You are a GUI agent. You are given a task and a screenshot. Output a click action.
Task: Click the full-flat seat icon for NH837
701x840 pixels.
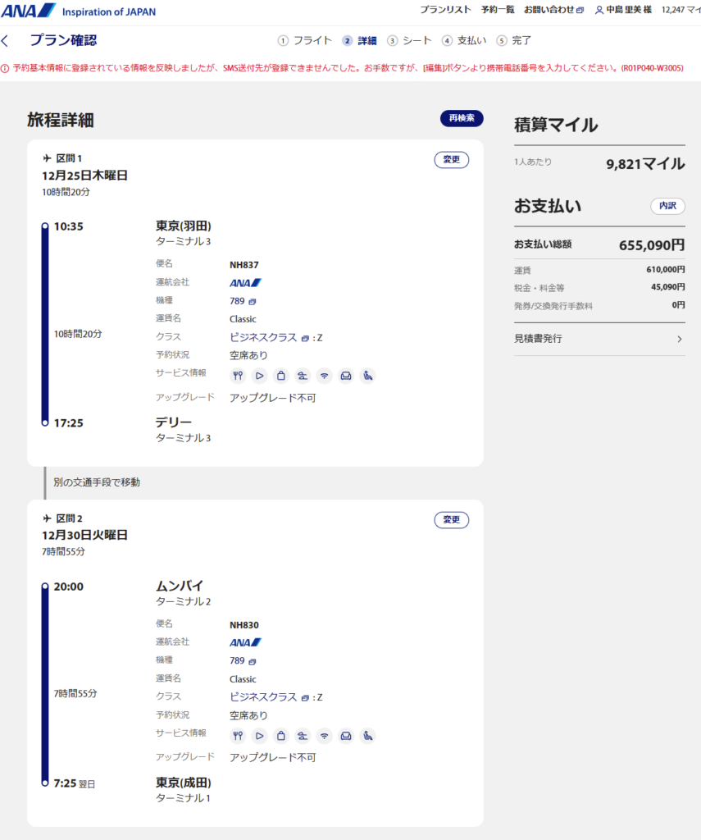tap(303, 376)
